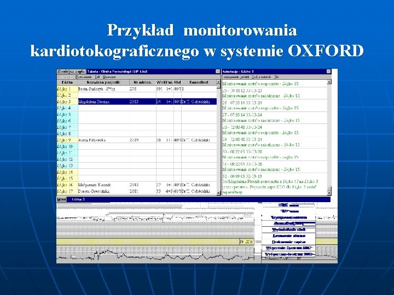Select the Łóżko 1 row label
The image size is (394, 295).
click(67, 89)
